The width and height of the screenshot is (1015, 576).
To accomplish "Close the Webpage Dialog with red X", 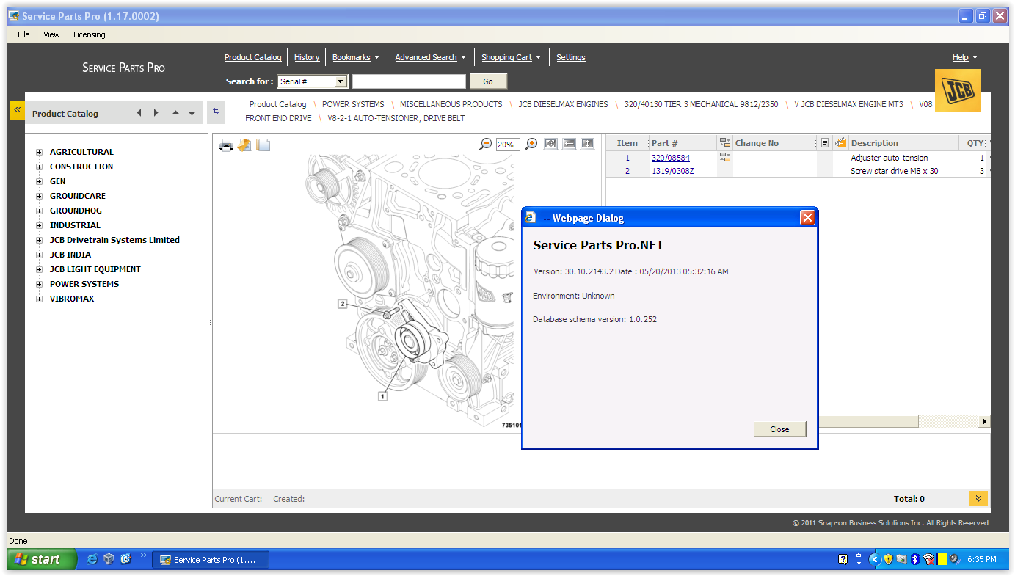I will pos(807,218).
